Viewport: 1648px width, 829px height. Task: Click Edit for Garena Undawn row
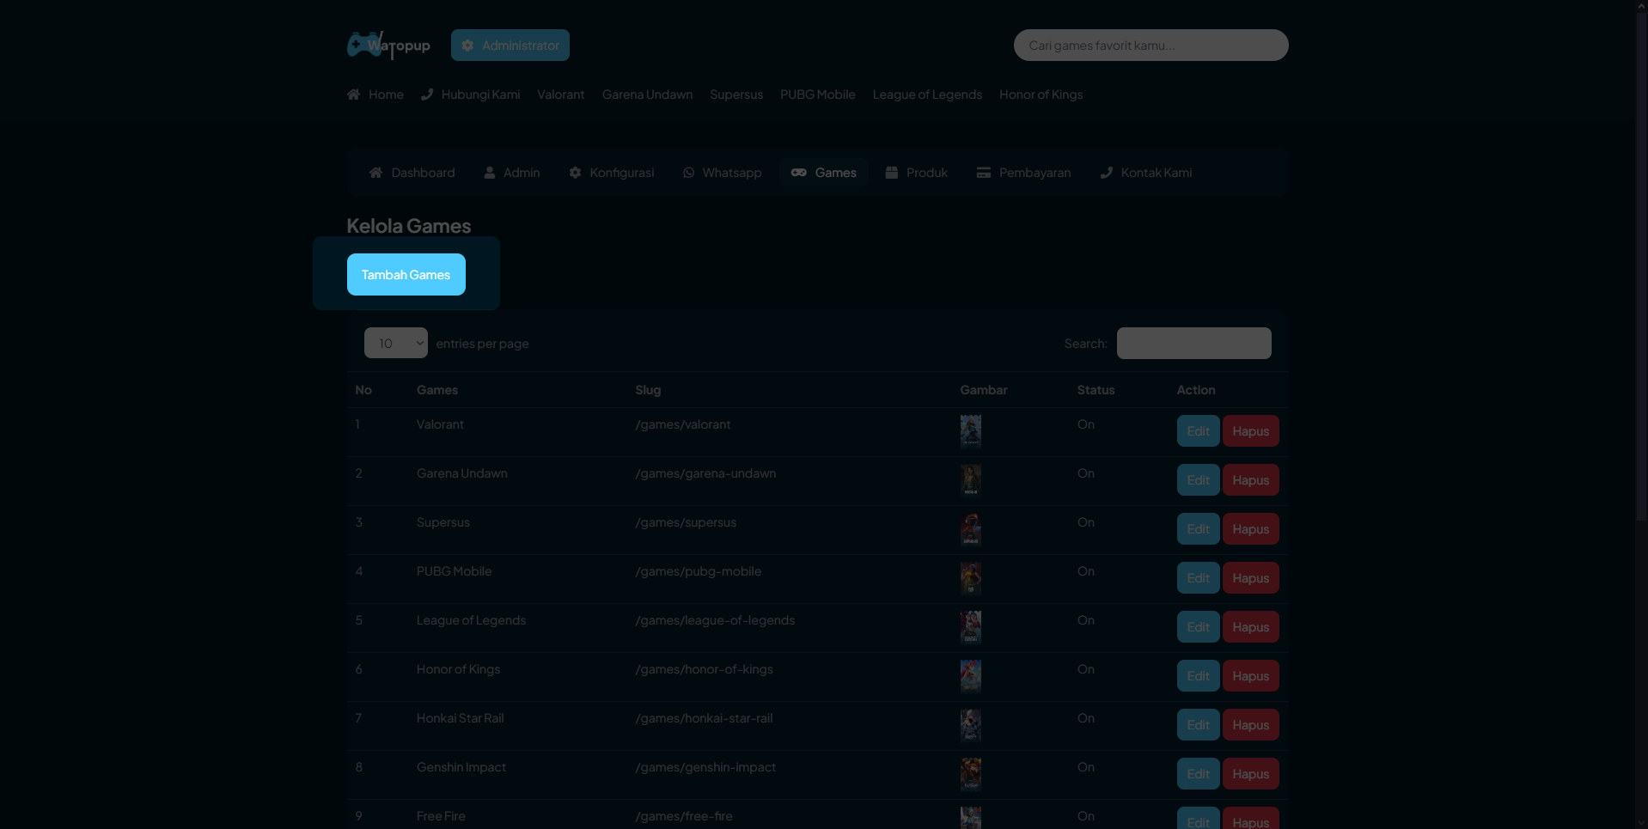(1198, 480)
